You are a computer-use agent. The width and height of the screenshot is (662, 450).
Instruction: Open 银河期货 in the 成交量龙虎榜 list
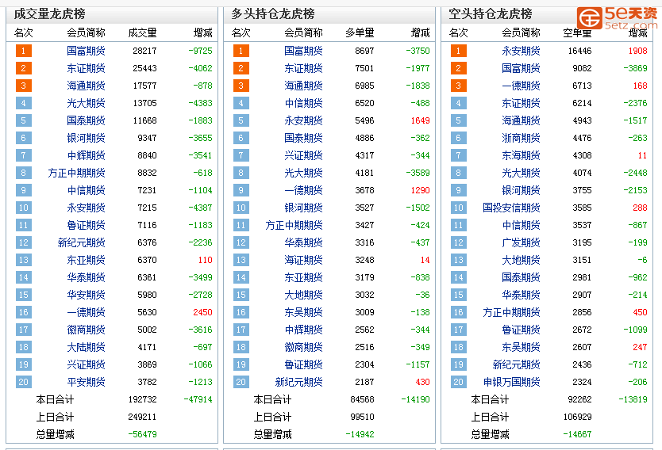pyautogui.click(x=86, y=138)
